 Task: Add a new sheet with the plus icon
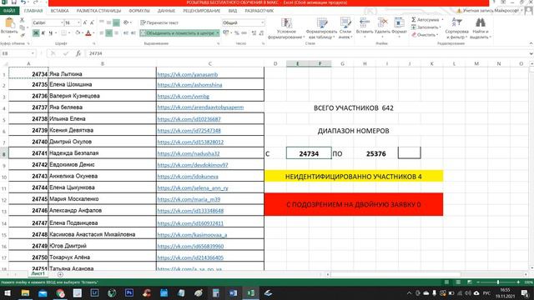[x=60, y=274]
